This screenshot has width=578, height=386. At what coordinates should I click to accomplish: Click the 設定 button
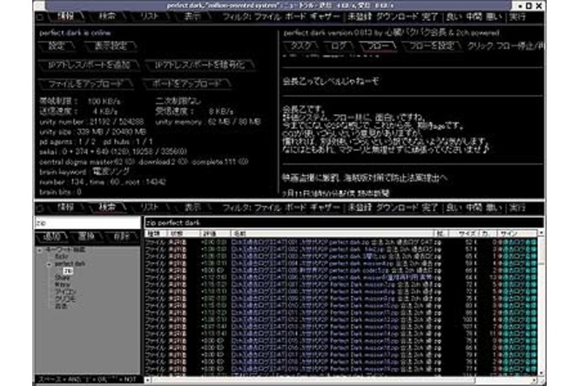pyautogui.click(x=57, y=46)
